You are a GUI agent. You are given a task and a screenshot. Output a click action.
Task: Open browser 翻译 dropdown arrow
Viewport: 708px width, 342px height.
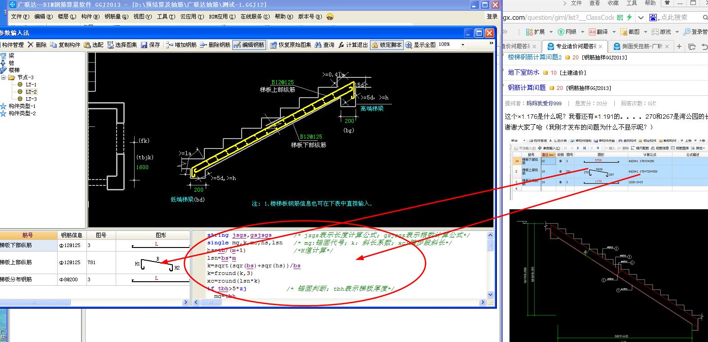click(614, 32)
